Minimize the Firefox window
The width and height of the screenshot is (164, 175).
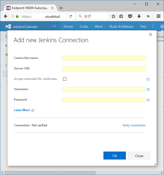135,4
